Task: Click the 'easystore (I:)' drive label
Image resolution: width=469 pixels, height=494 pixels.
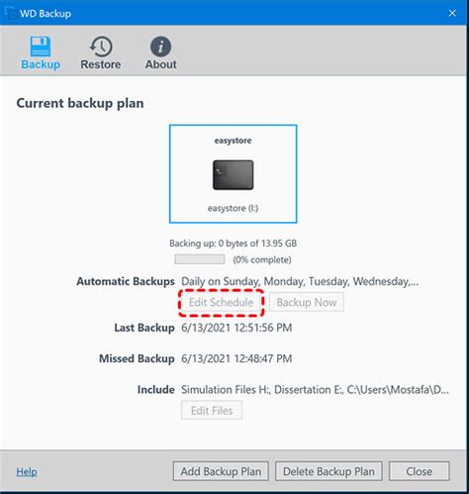Action: [233, 208]
